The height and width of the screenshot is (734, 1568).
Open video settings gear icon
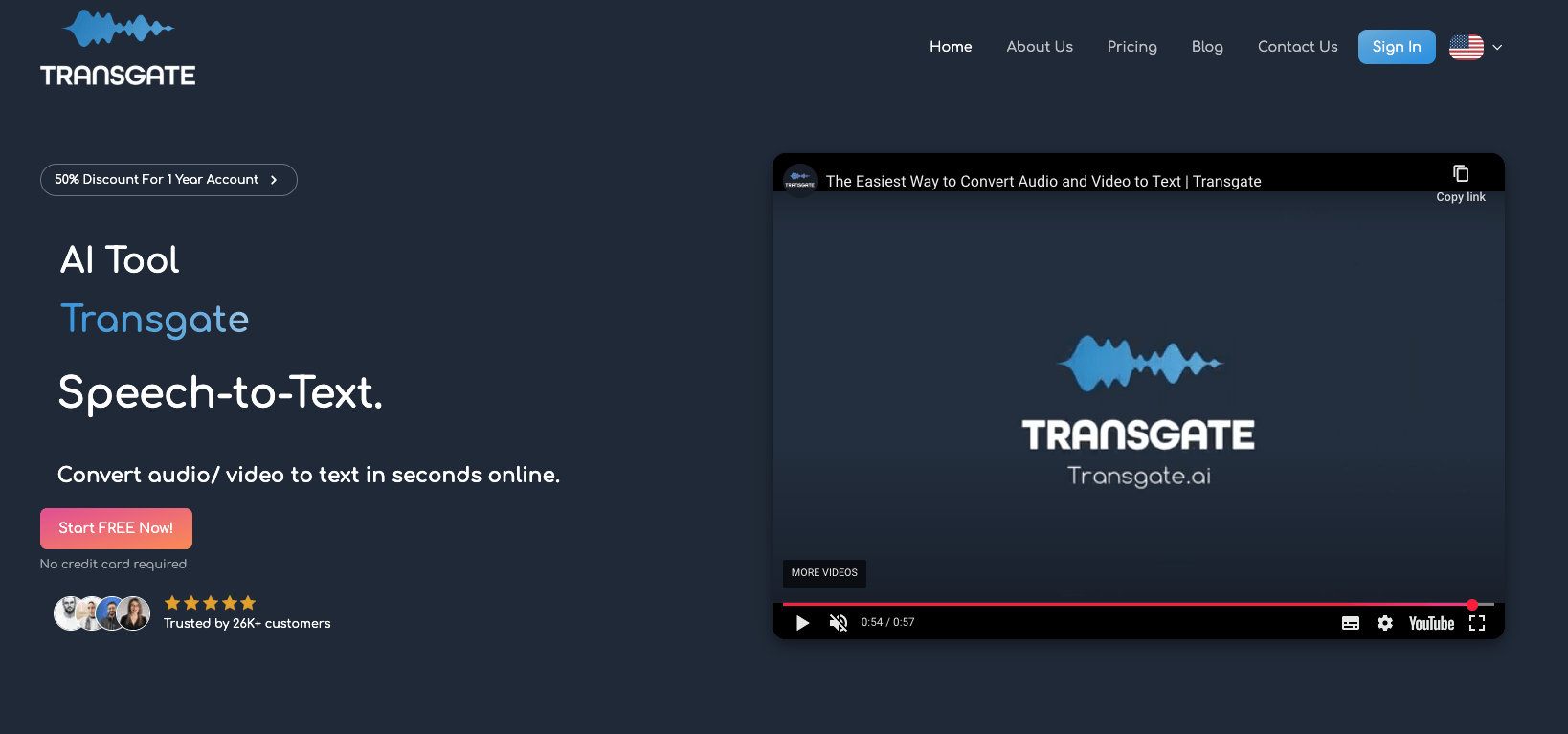coord(1385,623)
